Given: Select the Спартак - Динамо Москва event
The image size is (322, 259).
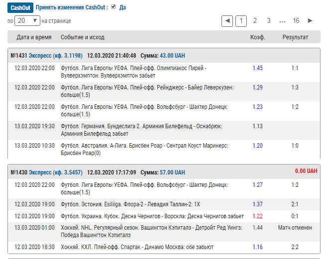Looking at the screenshot, I should pos(137,247).
